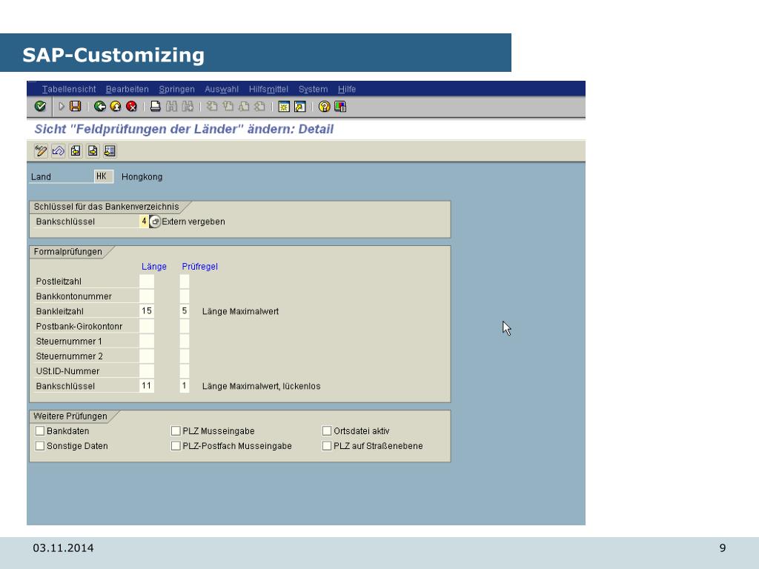
Task: Click the create shortcut icon
Action: (299, 107)
